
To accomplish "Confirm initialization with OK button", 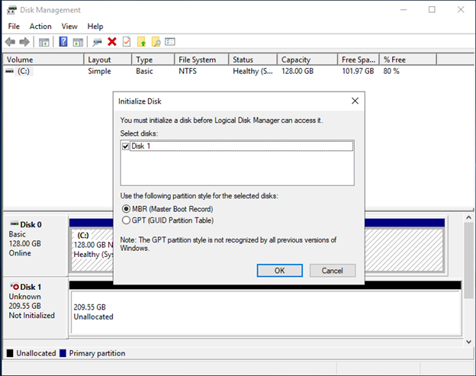I will (280, 271).
